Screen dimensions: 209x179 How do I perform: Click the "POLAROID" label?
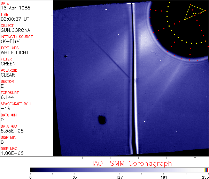tap(9, 70)
